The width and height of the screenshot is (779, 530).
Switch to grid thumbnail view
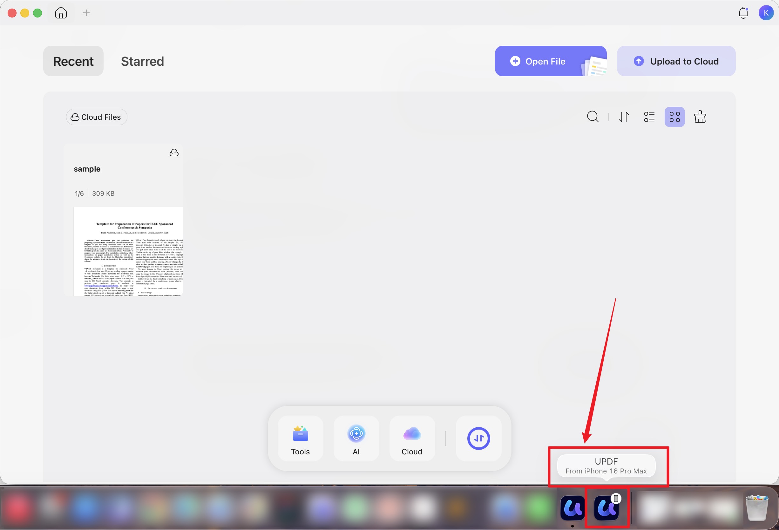[675, 117]
